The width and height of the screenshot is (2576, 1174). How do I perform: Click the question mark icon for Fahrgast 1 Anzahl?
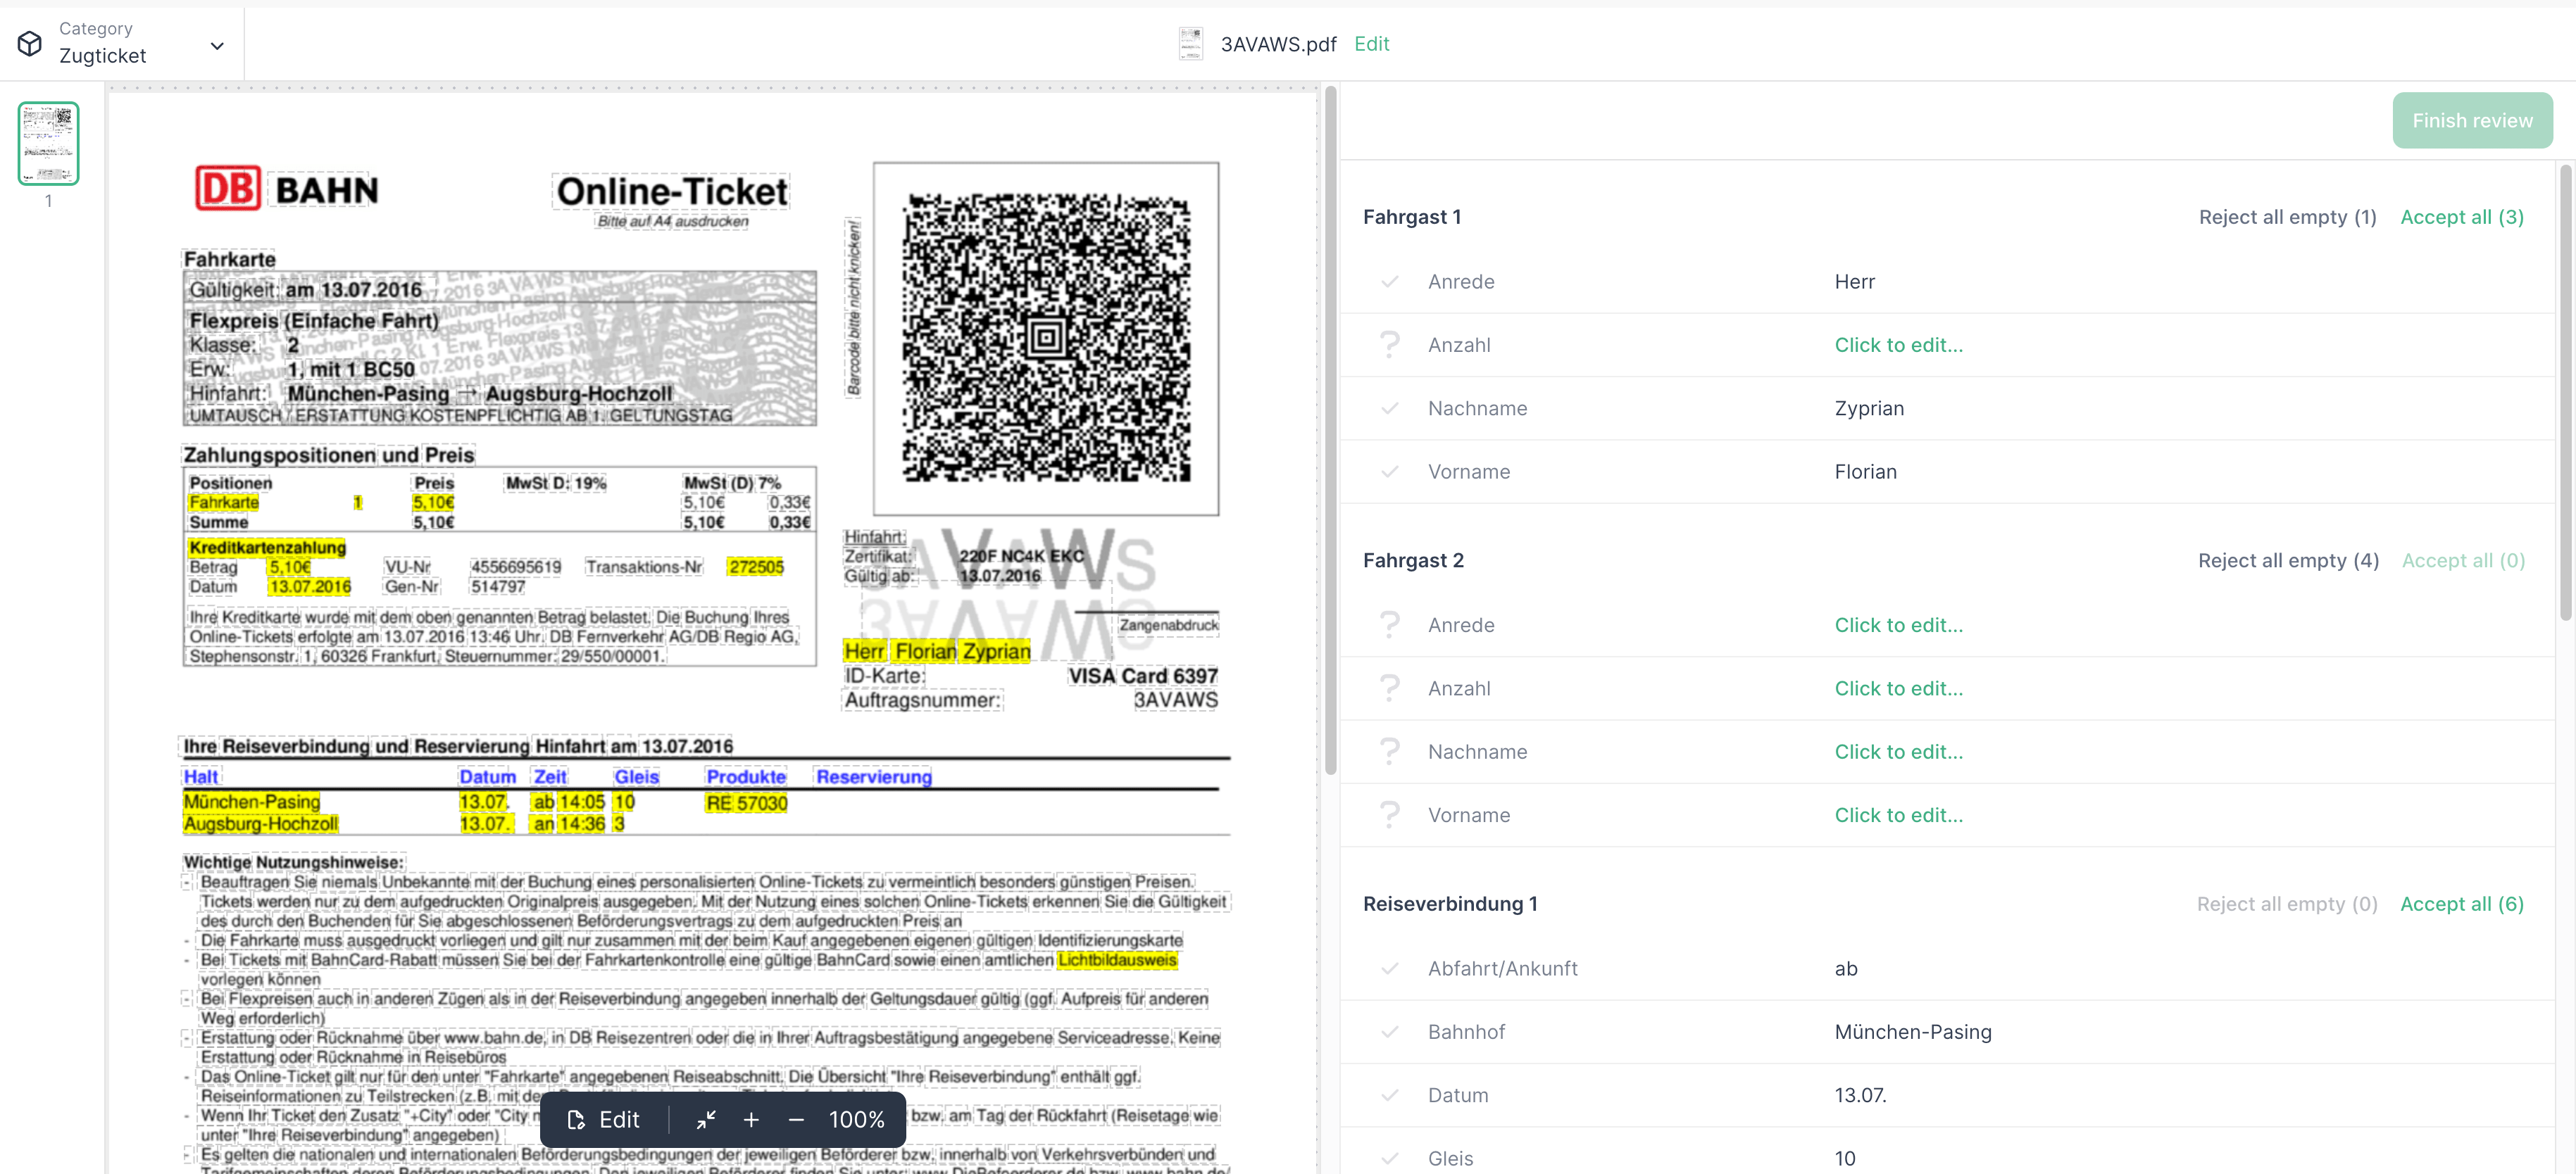pyautogui.click(x=1389, y=345)
